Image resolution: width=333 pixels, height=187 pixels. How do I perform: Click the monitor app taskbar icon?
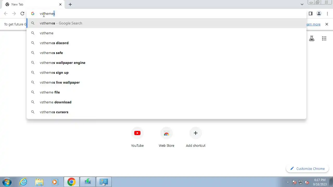coord(88,182)
